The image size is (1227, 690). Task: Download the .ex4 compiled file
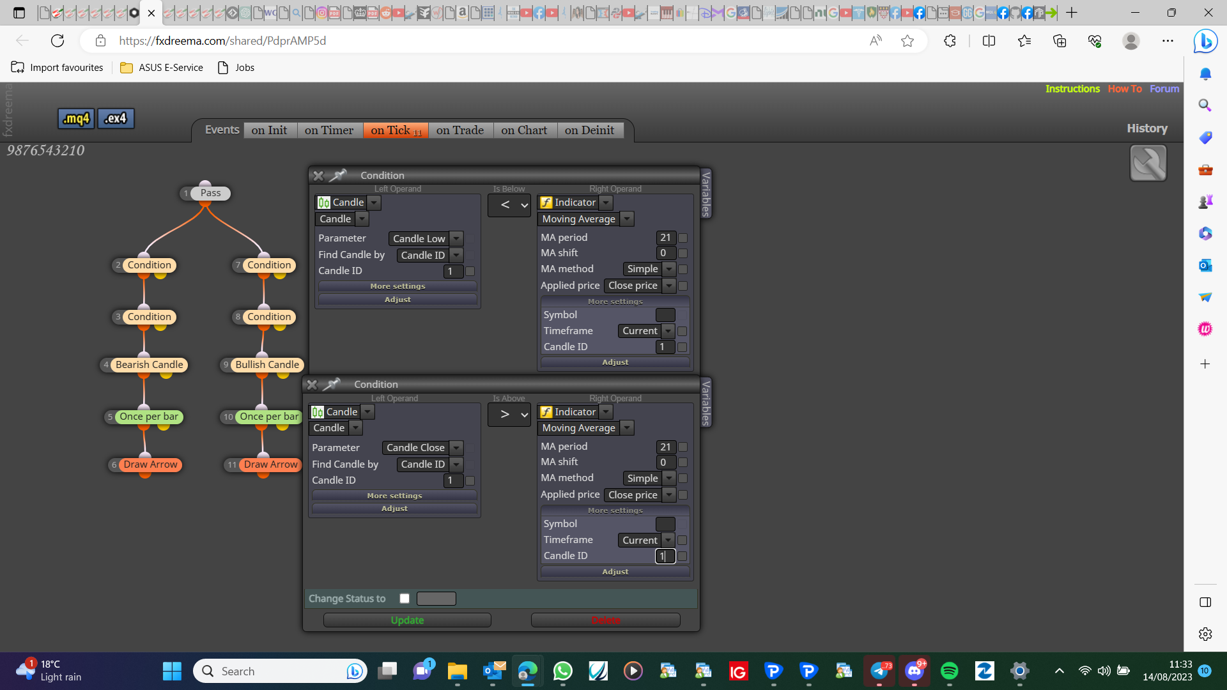[x=116, y=118]
